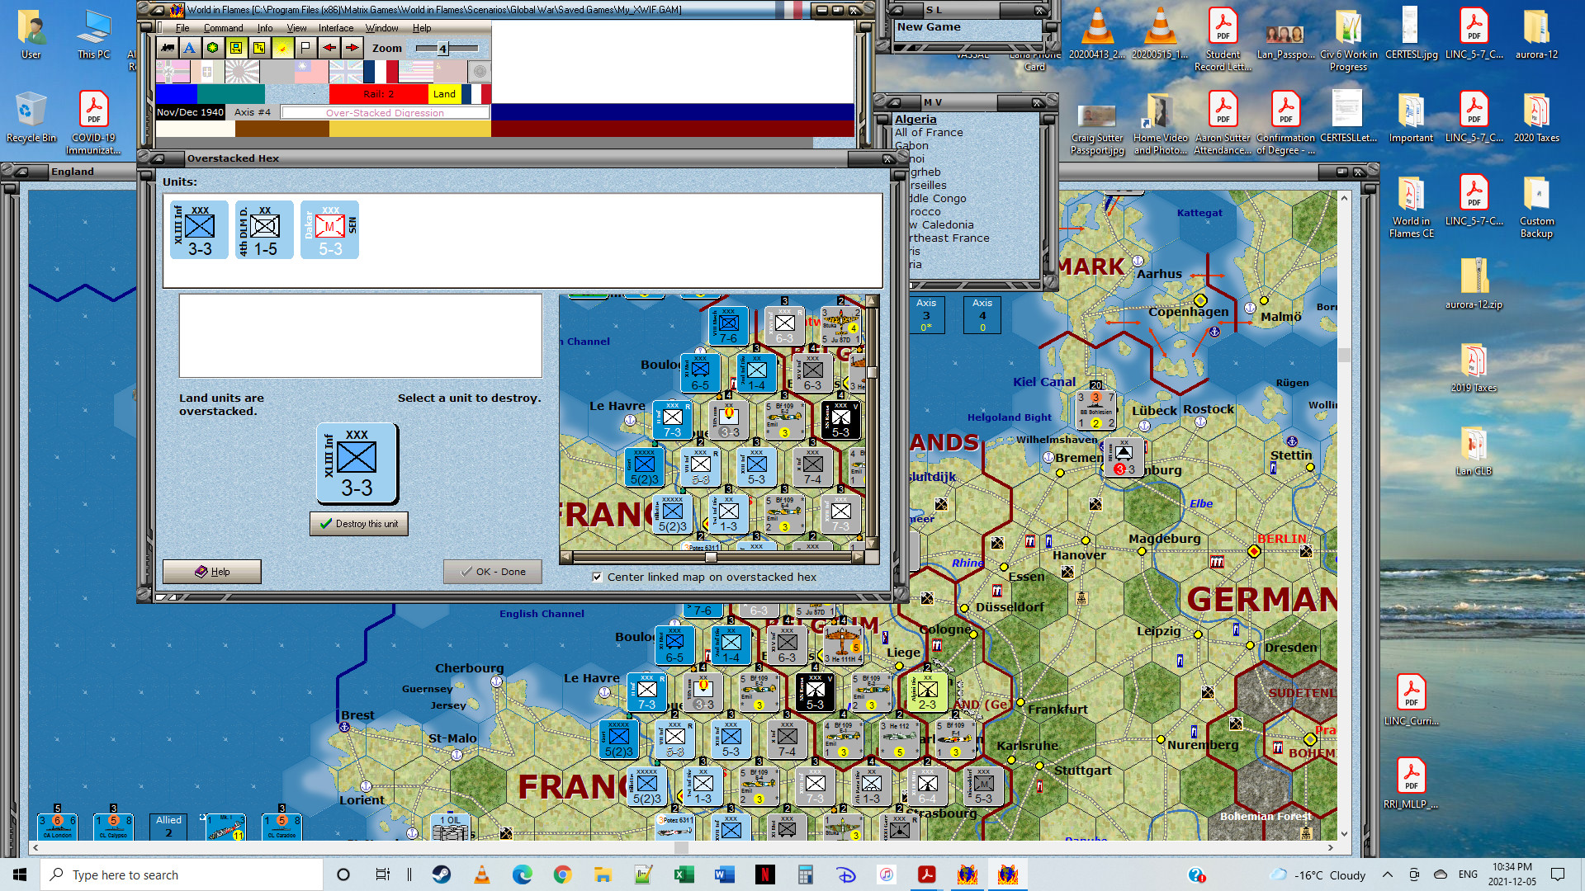This screenshot has height=891, width=1585.
Task: Select Algeria in the M V list
Action: pyautogui.click(x=916, y=119)
